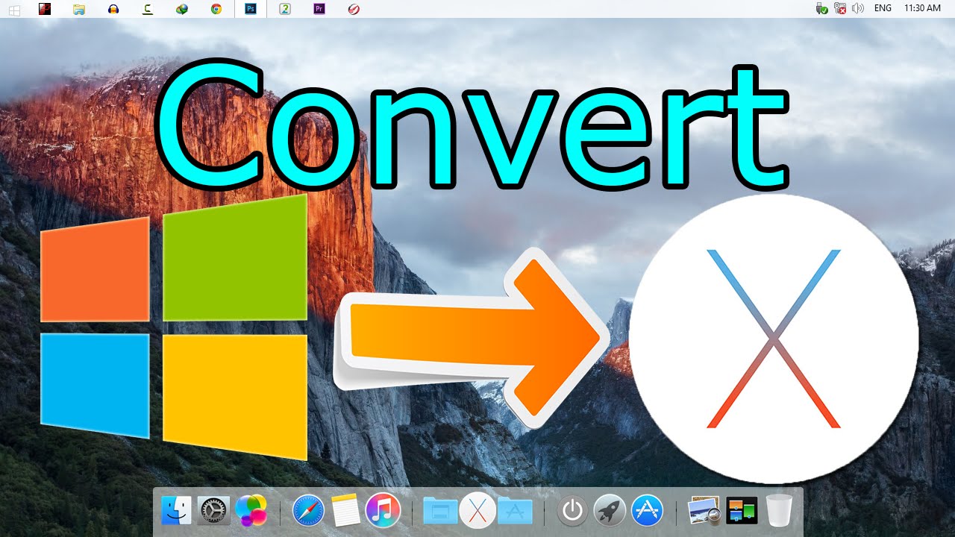Launch Game Center colored bubbles icon

tap(251, 511)
